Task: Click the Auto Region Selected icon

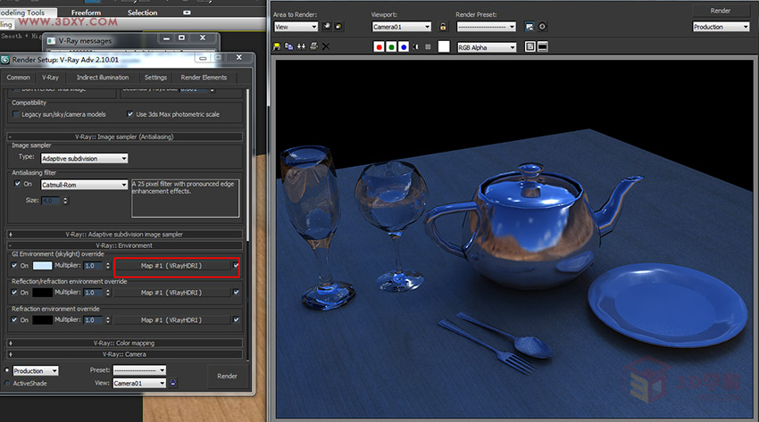Action: [x=338, y=26]
